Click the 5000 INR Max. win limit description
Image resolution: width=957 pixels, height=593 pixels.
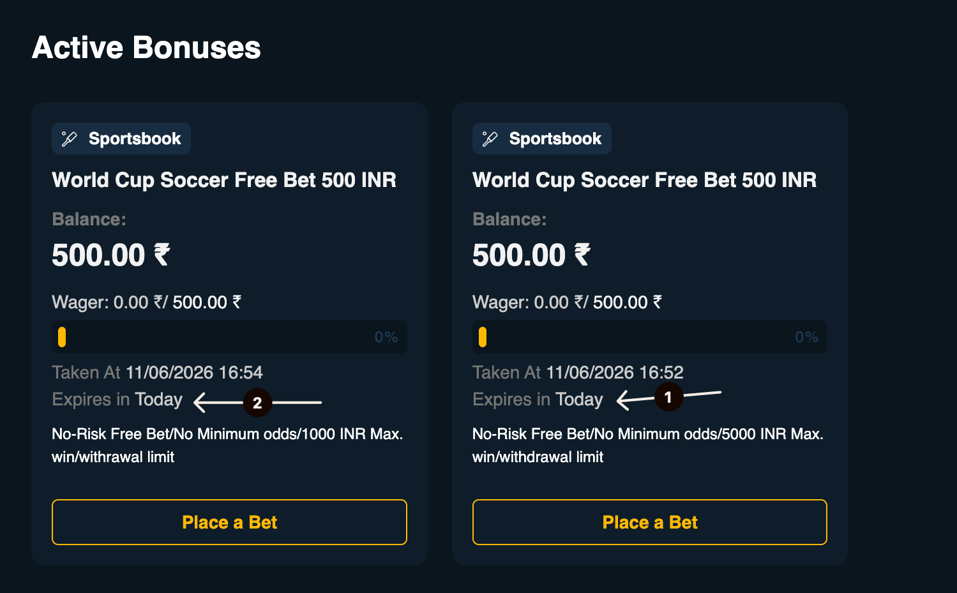point(648,445)
